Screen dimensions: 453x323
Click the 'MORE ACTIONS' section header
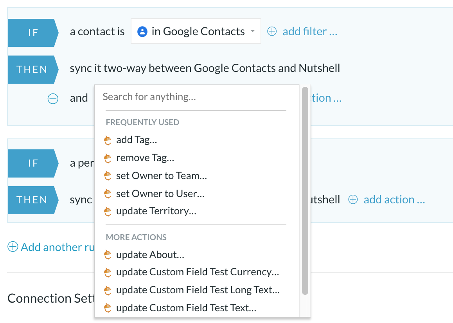pyautogui.click(x=136, y=237)
